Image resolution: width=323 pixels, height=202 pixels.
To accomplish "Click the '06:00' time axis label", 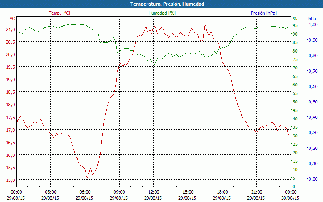I will click(x=85, y=192).
